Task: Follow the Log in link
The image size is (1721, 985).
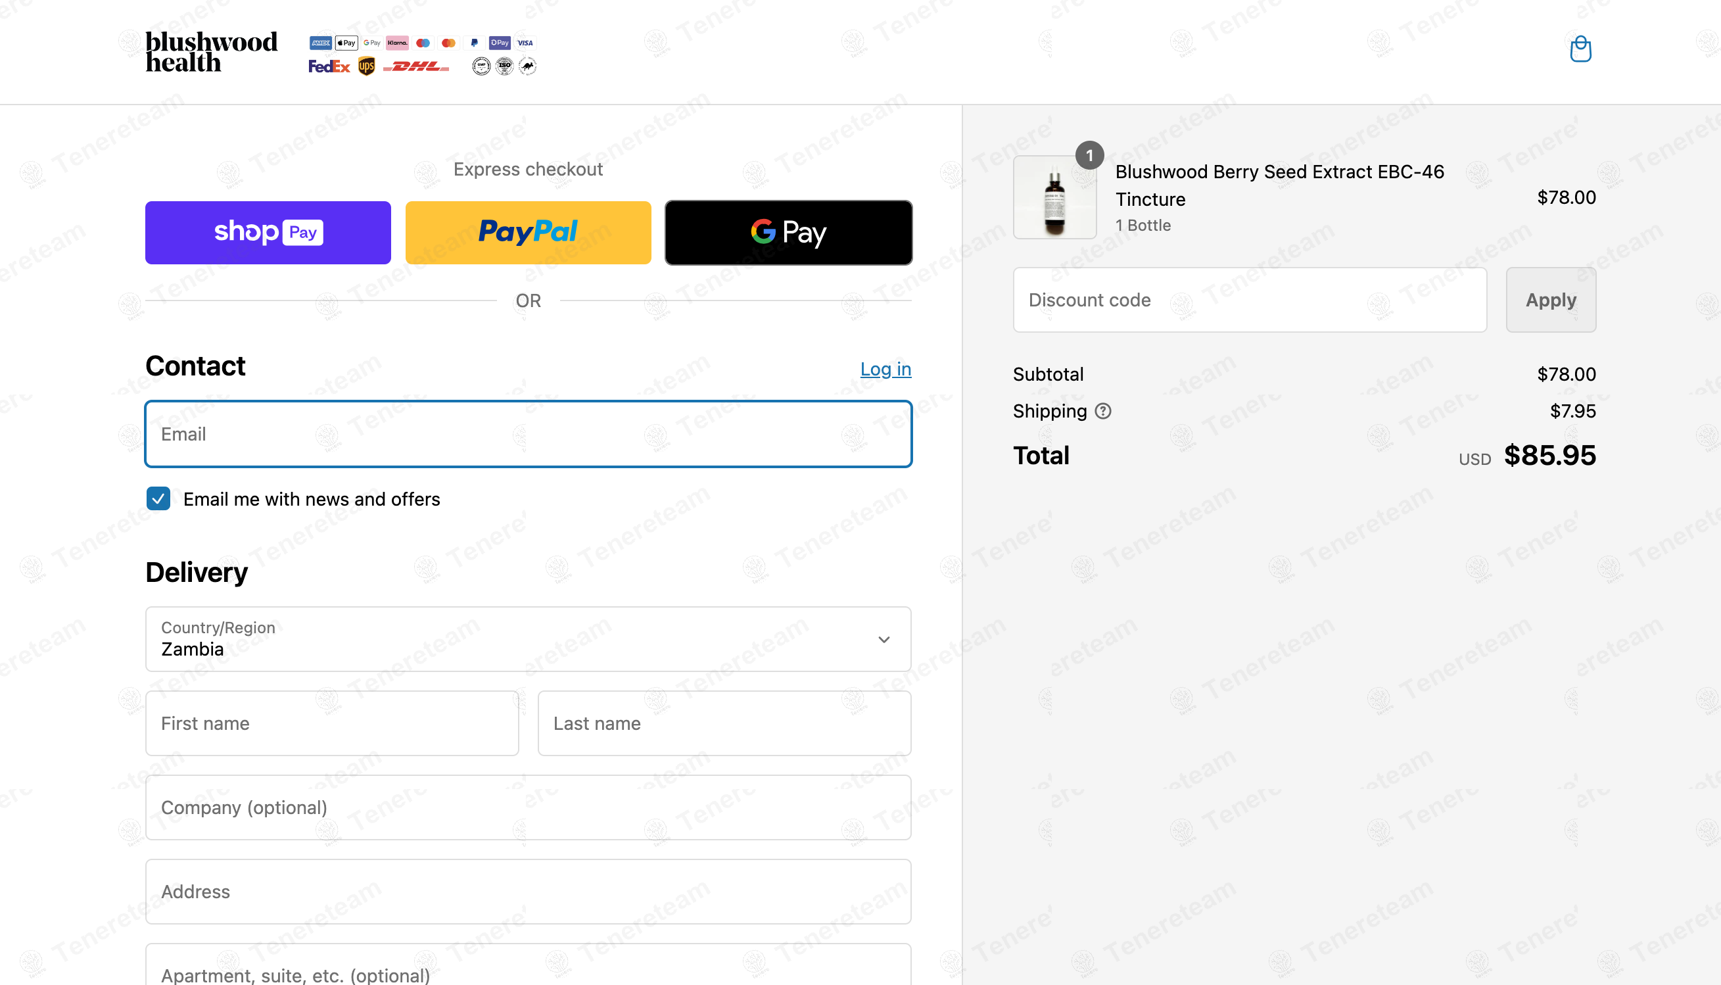Action: click(x=886, y=369)
